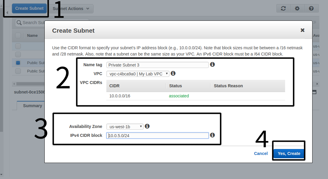Click info icon beside VPC dropdown

(173, 73)
